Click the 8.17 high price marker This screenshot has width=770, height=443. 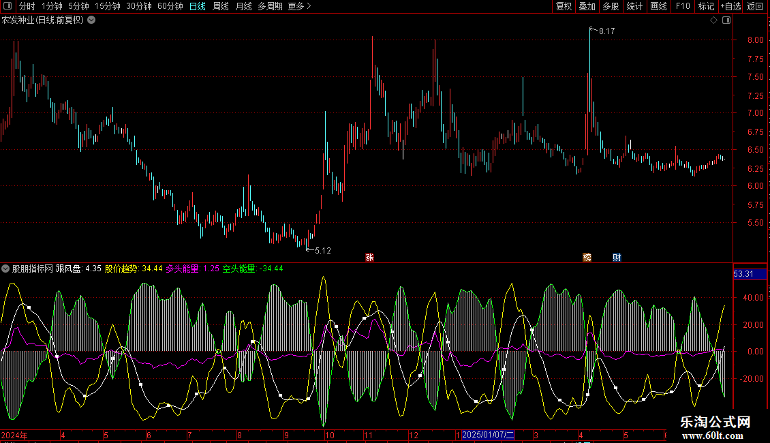click(606, 31)
